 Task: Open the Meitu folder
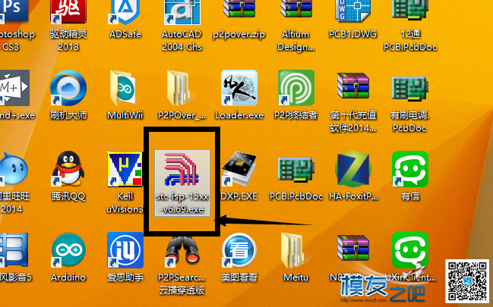[294, 250]
